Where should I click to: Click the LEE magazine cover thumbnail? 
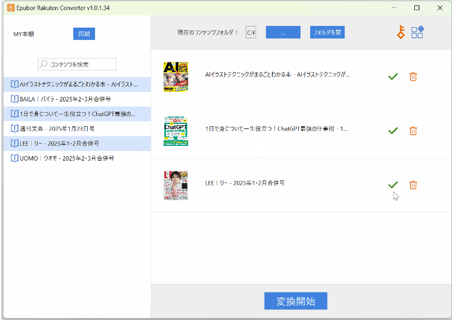pyautogui.click(x=176, y=185)
